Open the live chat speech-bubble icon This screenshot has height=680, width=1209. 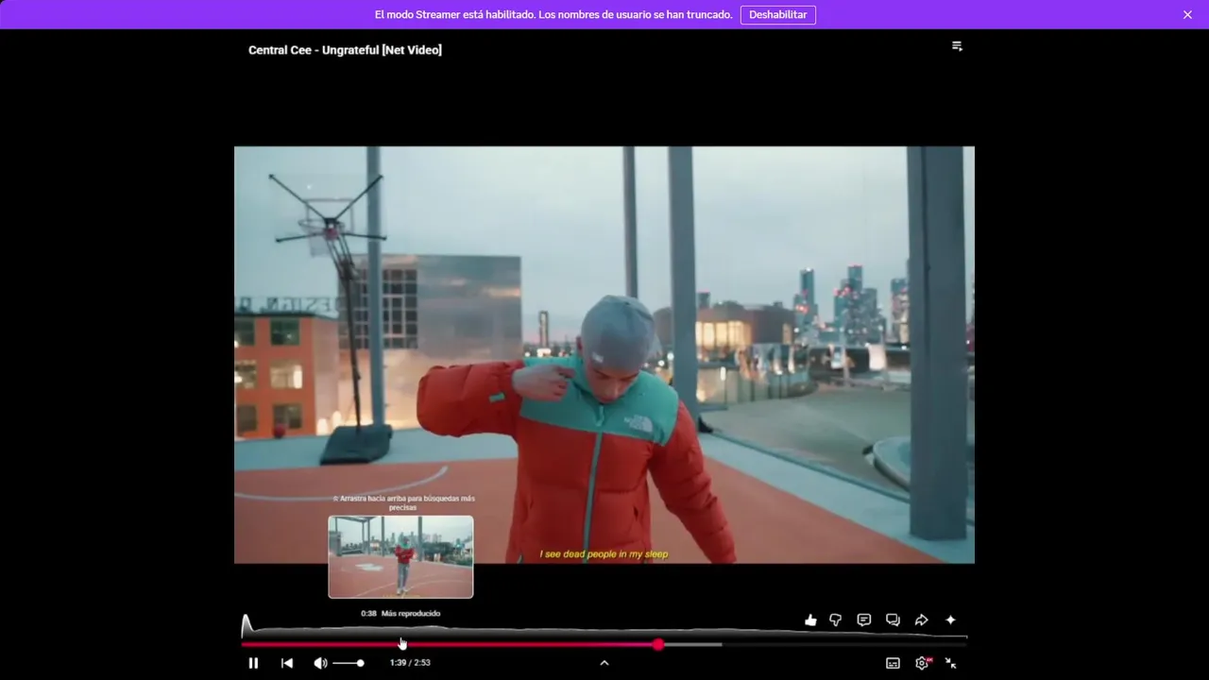coord(863,620)
